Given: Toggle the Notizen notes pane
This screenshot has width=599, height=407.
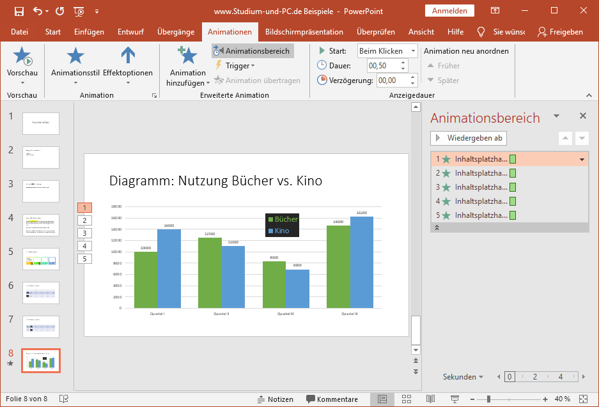Looking at the screenshot, I should click(275, 399).
